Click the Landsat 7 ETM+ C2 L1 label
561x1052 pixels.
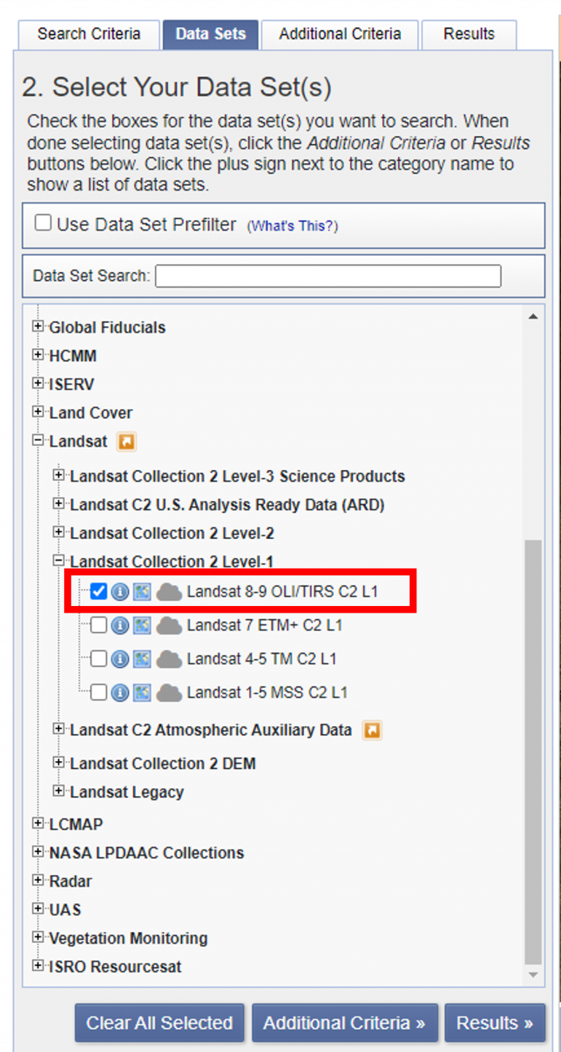pos(264,625)
